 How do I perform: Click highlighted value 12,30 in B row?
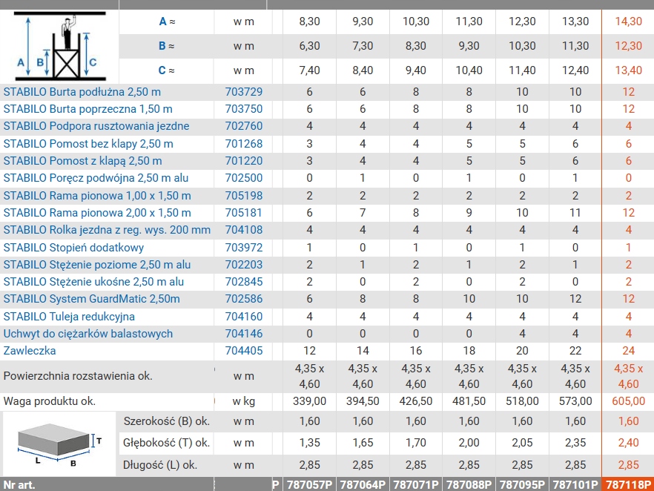click(629, 46)
